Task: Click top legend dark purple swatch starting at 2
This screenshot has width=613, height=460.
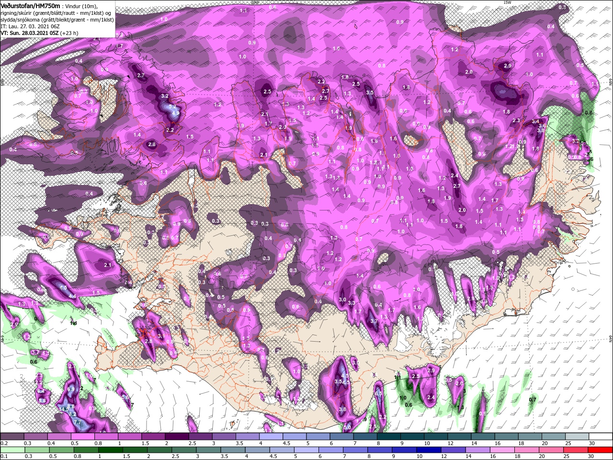Action: (176, 437)
